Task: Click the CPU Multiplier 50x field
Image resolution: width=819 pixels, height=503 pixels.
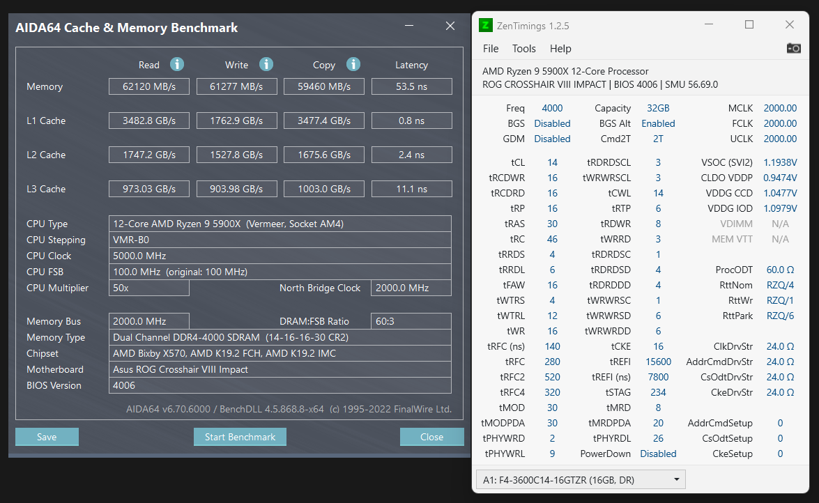Action: point(149,288)
